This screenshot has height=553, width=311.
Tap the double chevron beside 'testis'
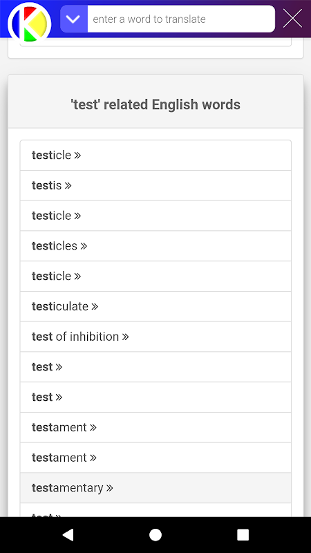click(x=68, y=185)
